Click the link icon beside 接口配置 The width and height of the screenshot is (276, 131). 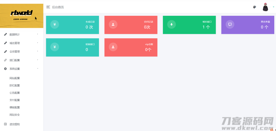pyautogui.click(x=5, y=60)
